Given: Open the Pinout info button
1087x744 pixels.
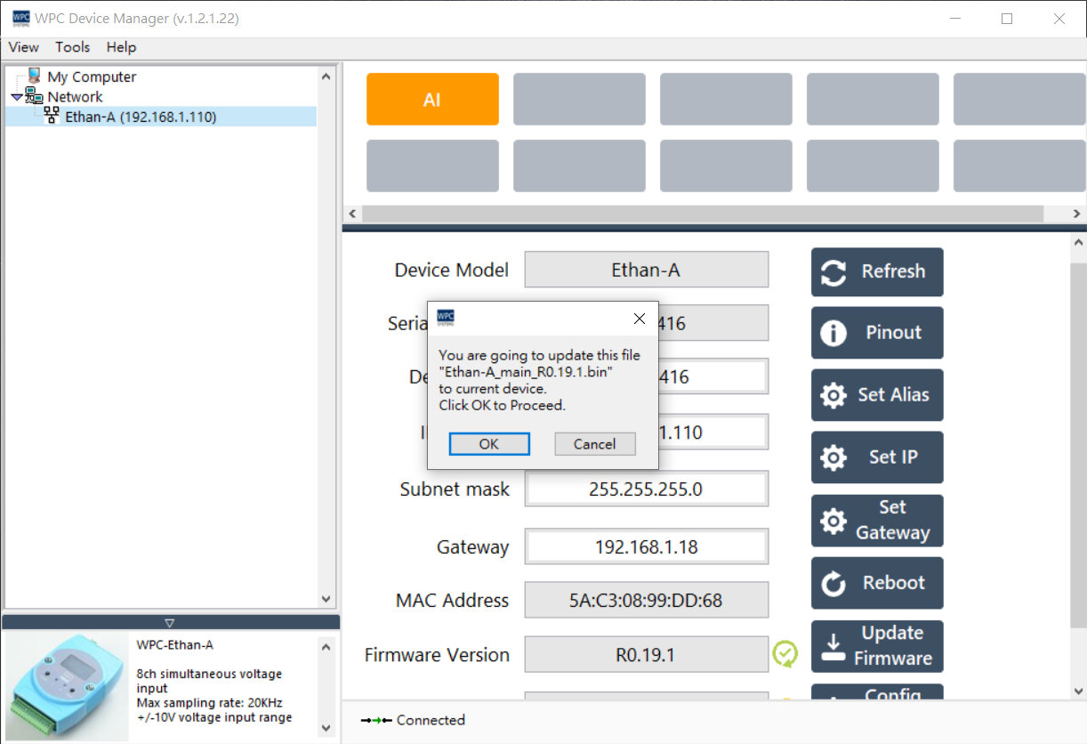Looking at the screenshot, I should click(876, 333).
